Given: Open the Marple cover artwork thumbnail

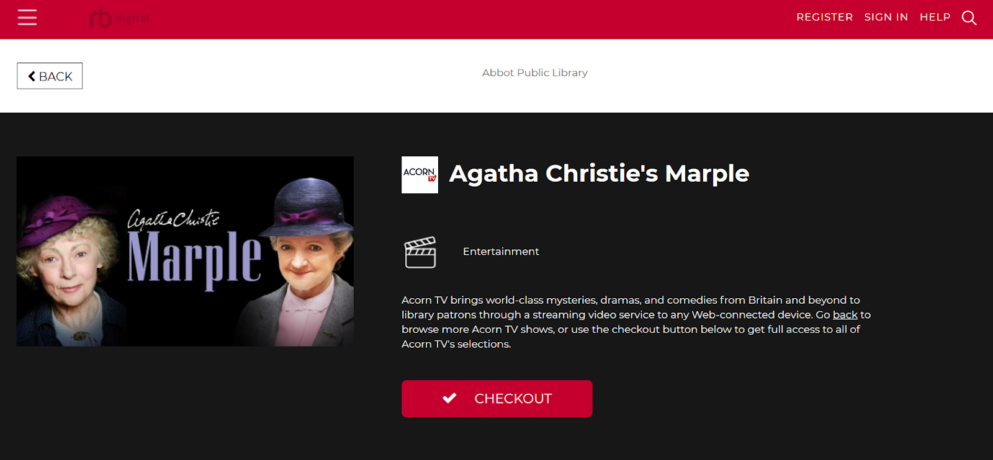Looking at the screenshot, I should pyautogui.click(x=185, y=251).
